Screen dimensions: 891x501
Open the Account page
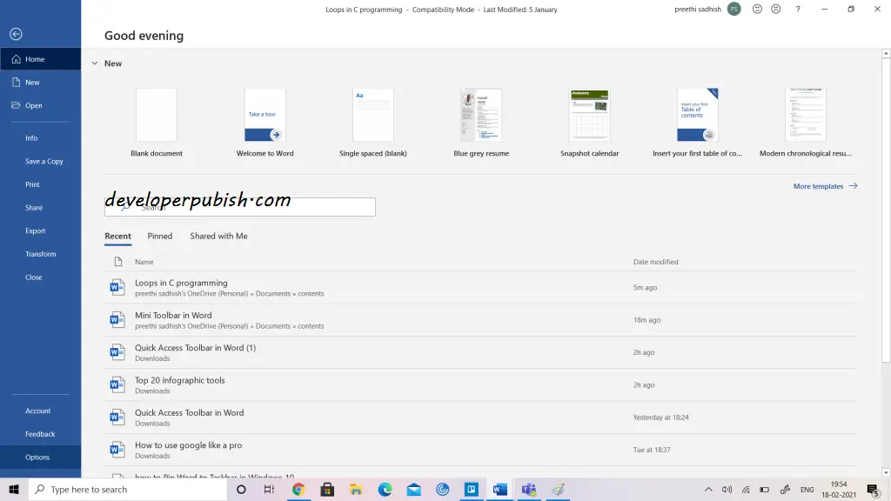40,411
